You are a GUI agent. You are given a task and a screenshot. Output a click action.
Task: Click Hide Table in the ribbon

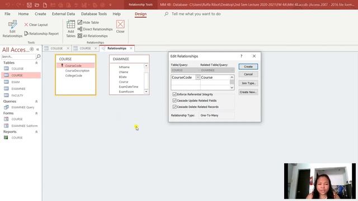[88, 22]
